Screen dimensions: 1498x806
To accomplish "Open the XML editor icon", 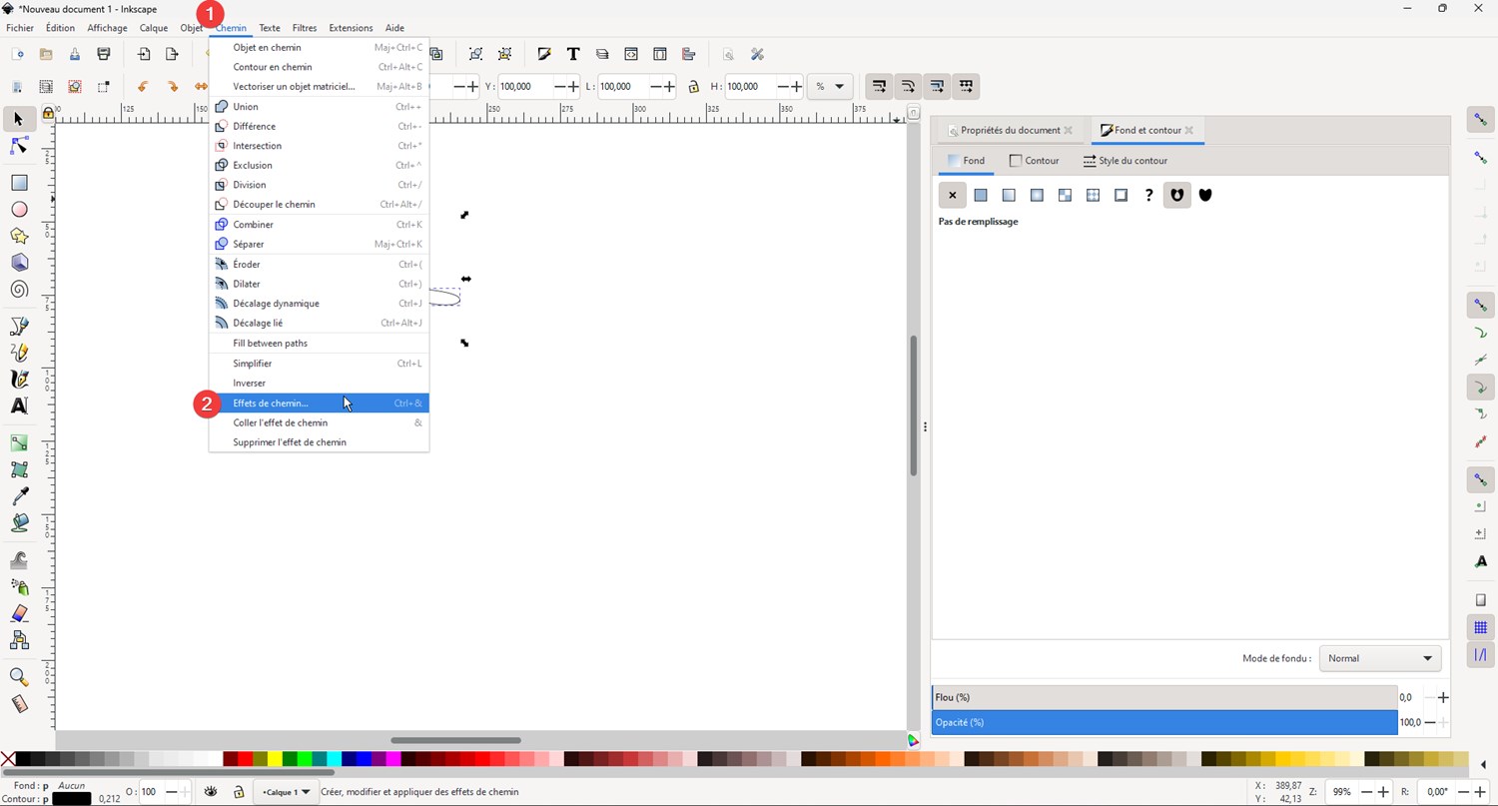I will [x=631, y=54].
